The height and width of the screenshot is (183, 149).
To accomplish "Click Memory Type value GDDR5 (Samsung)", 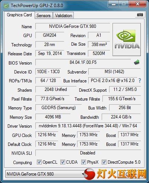I will 58,108.
